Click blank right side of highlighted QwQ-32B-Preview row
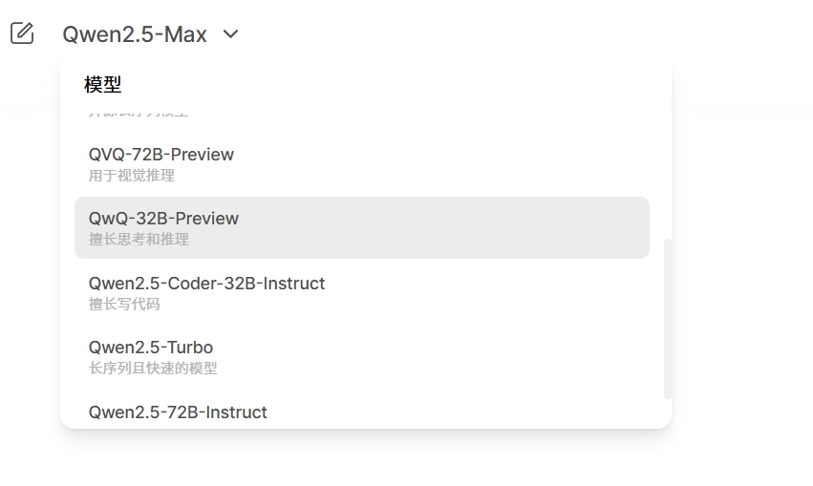Viewport: 813px width, 486px height. [497, 228]
